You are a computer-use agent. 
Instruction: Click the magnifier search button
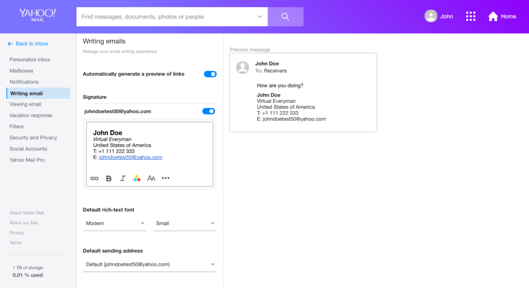285,17
